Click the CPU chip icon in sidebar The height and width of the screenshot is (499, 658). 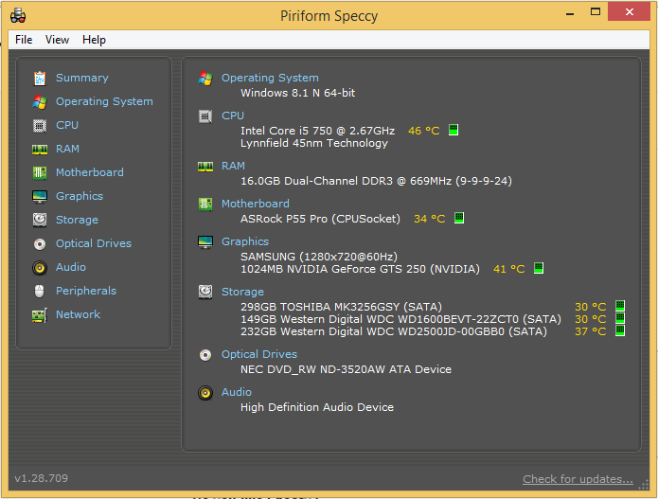[x=40, y=126]
